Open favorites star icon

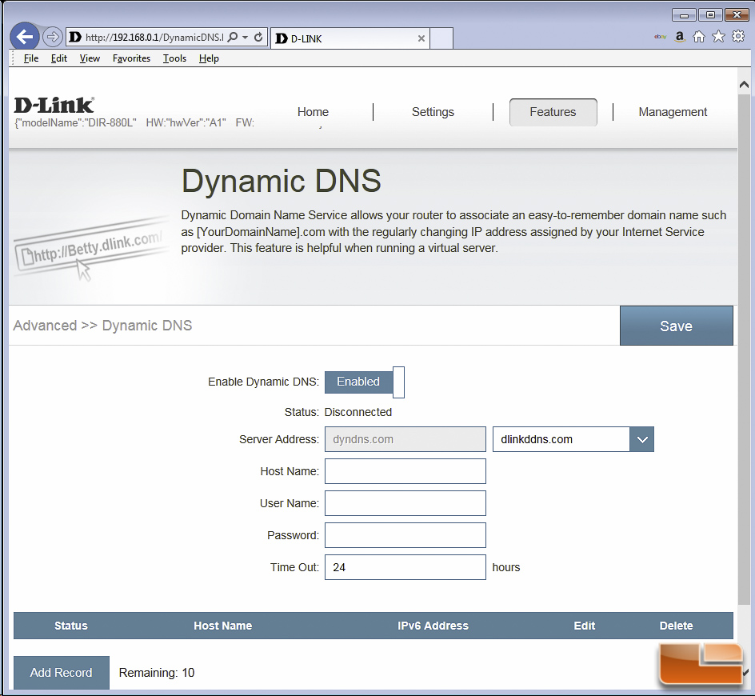718,37
